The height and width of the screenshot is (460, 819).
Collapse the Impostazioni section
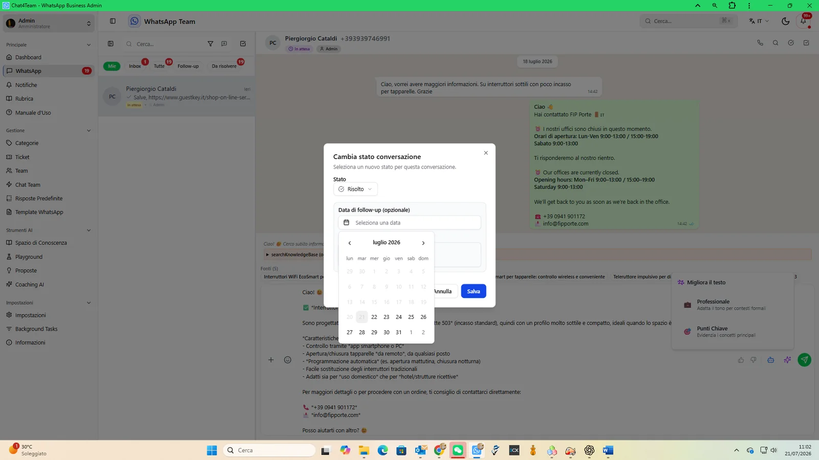pyautogui.click(x=89, y=303)
